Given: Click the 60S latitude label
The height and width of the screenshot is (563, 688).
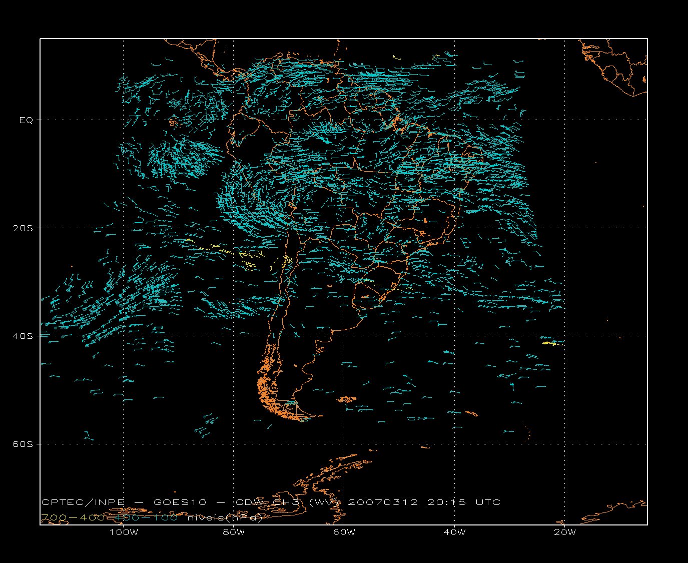Looking at the screenshot, I should [23, 444].
